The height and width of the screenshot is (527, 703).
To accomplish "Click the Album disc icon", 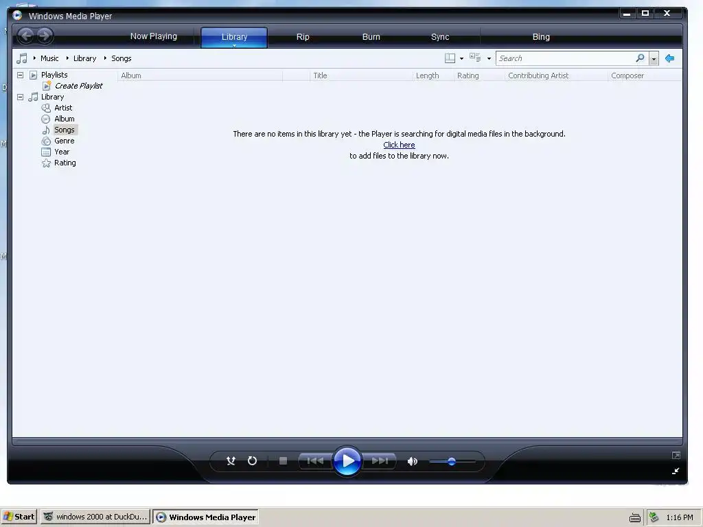I will click(46, 119).
